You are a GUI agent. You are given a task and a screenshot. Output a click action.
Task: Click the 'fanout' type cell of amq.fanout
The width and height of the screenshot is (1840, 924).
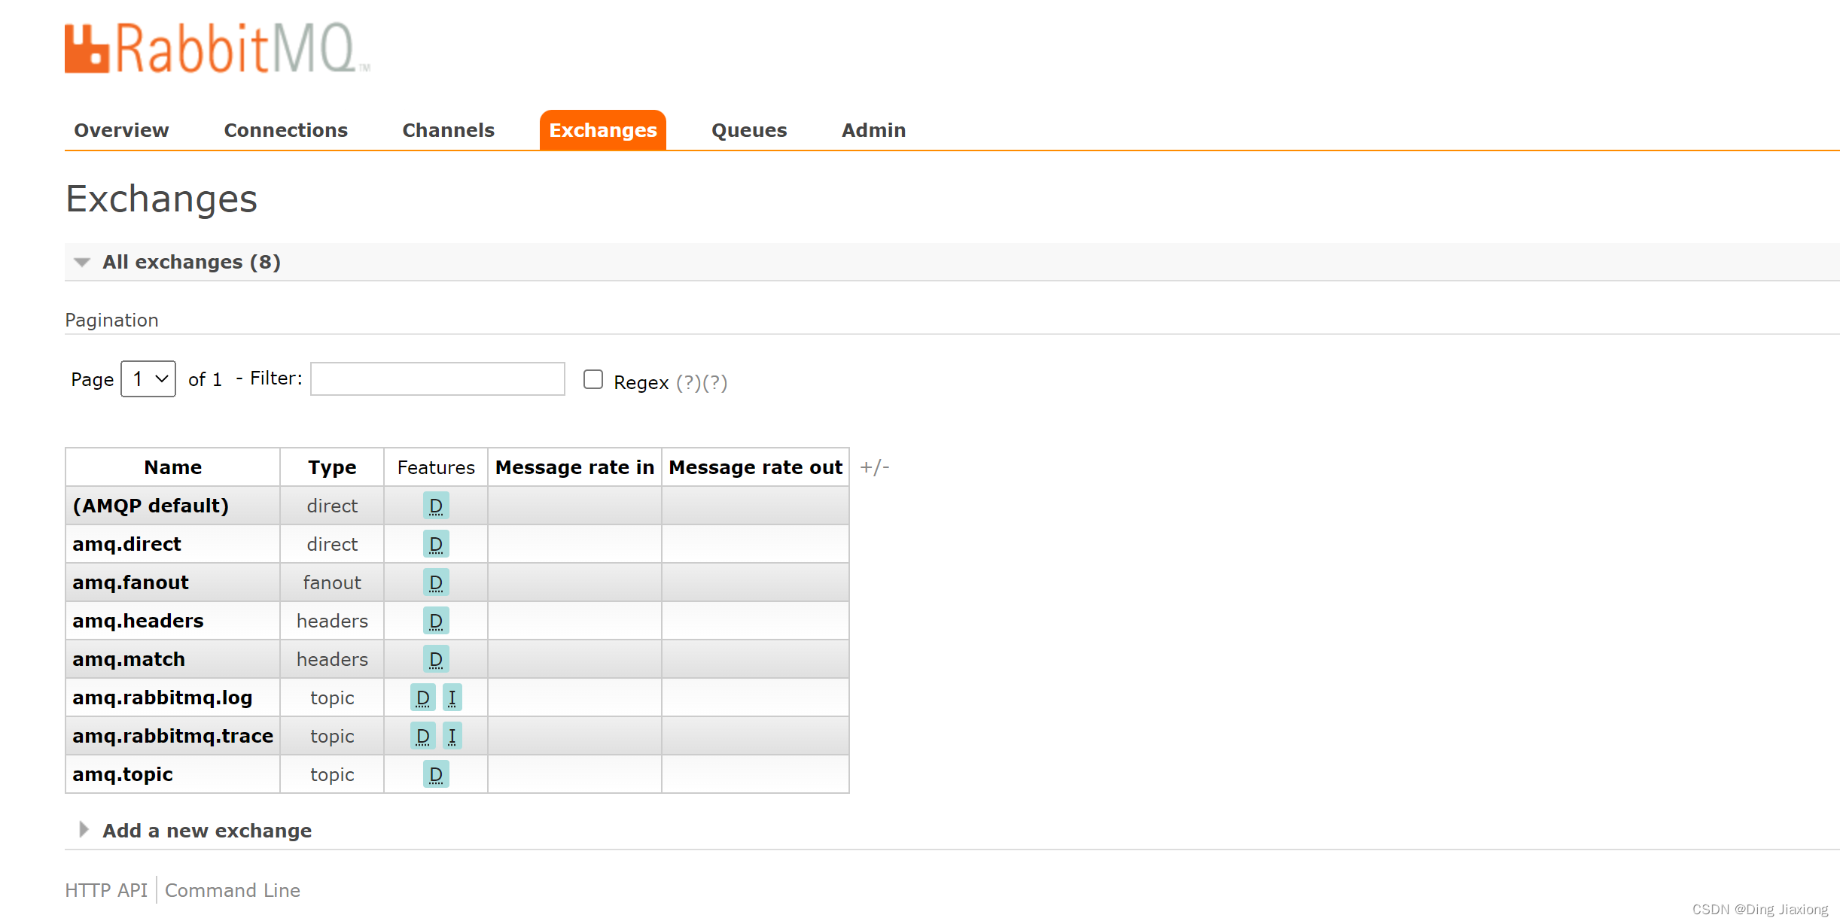click(x=332, y=582)
